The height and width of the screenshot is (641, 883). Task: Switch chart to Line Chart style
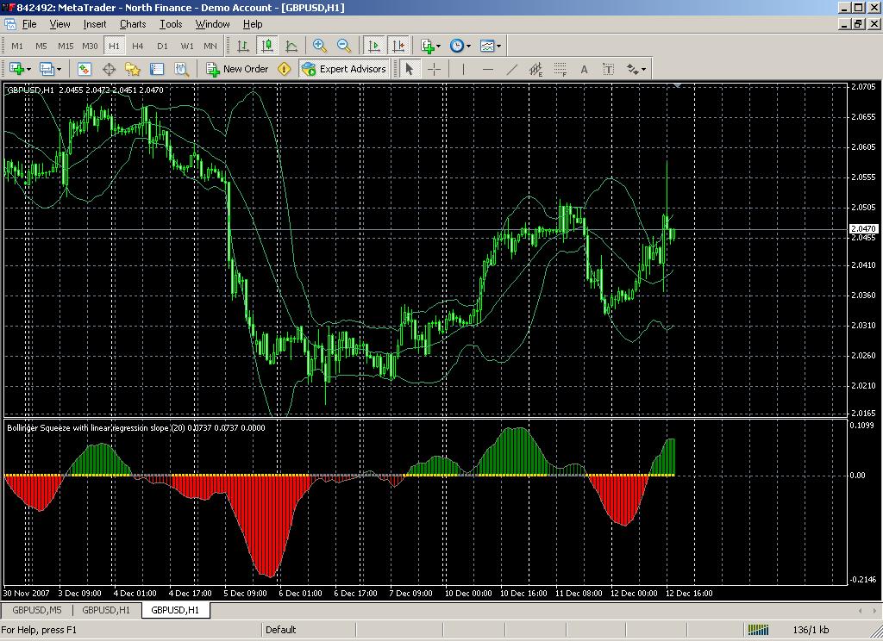point(291,47)
